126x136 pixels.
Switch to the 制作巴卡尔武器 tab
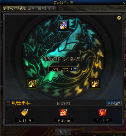pos(15,9)
